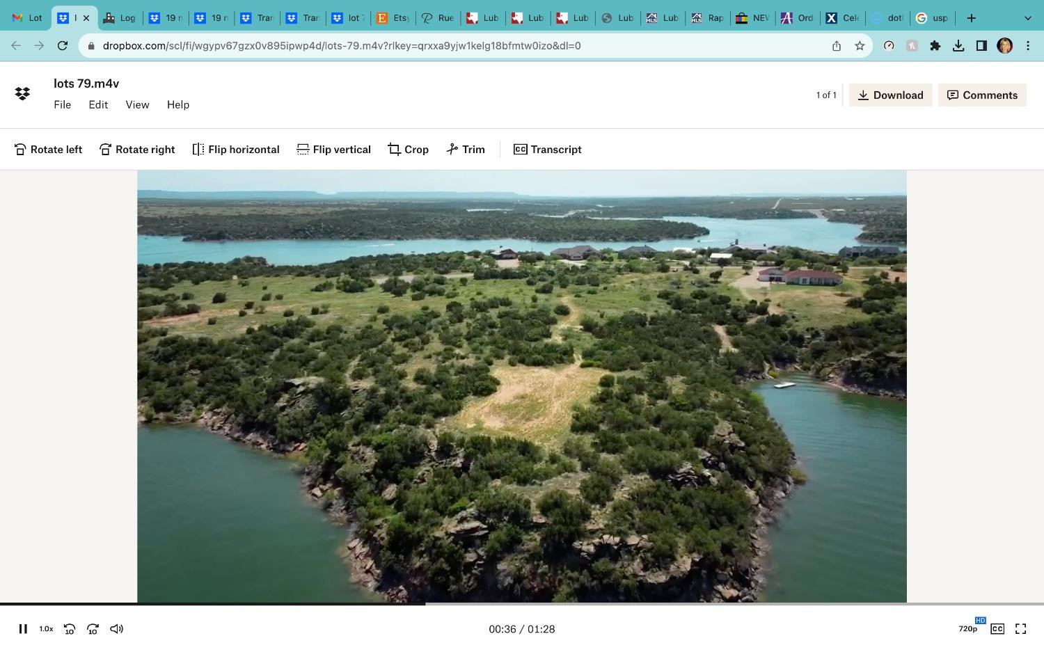The height and width of the screenshot is (652, 1044).
Task: Skip forward 10 seconds
Action: (93, 629)
